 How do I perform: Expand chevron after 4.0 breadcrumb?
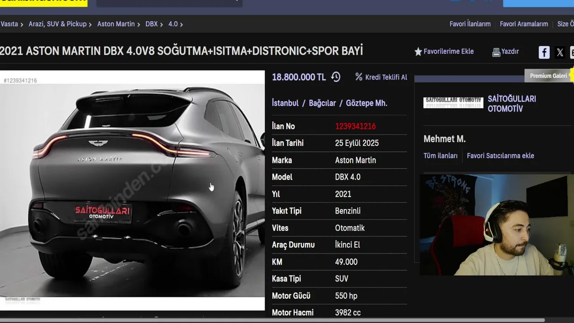click(x=181, y=25)
